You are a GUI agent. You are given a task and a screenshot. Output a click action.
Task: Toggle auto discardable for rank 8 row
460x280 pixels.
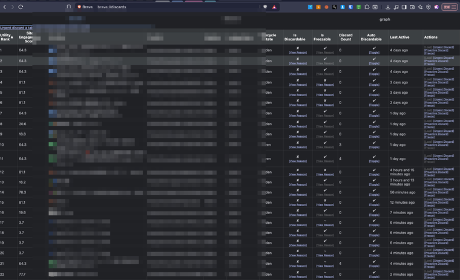pyautogui.click(x=374, y=126)
